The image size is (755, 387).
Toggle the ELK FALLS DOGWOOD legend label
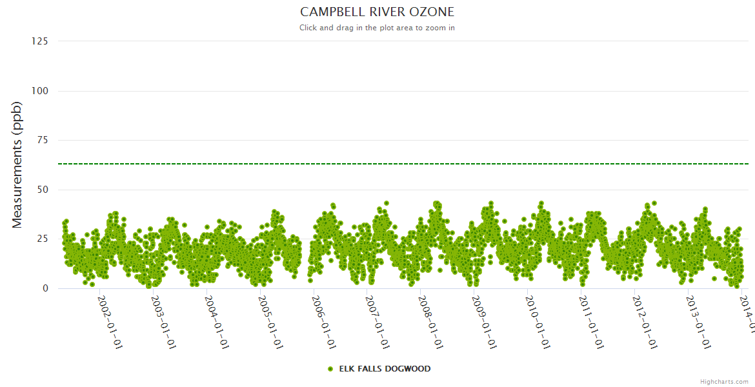(385, 369)
